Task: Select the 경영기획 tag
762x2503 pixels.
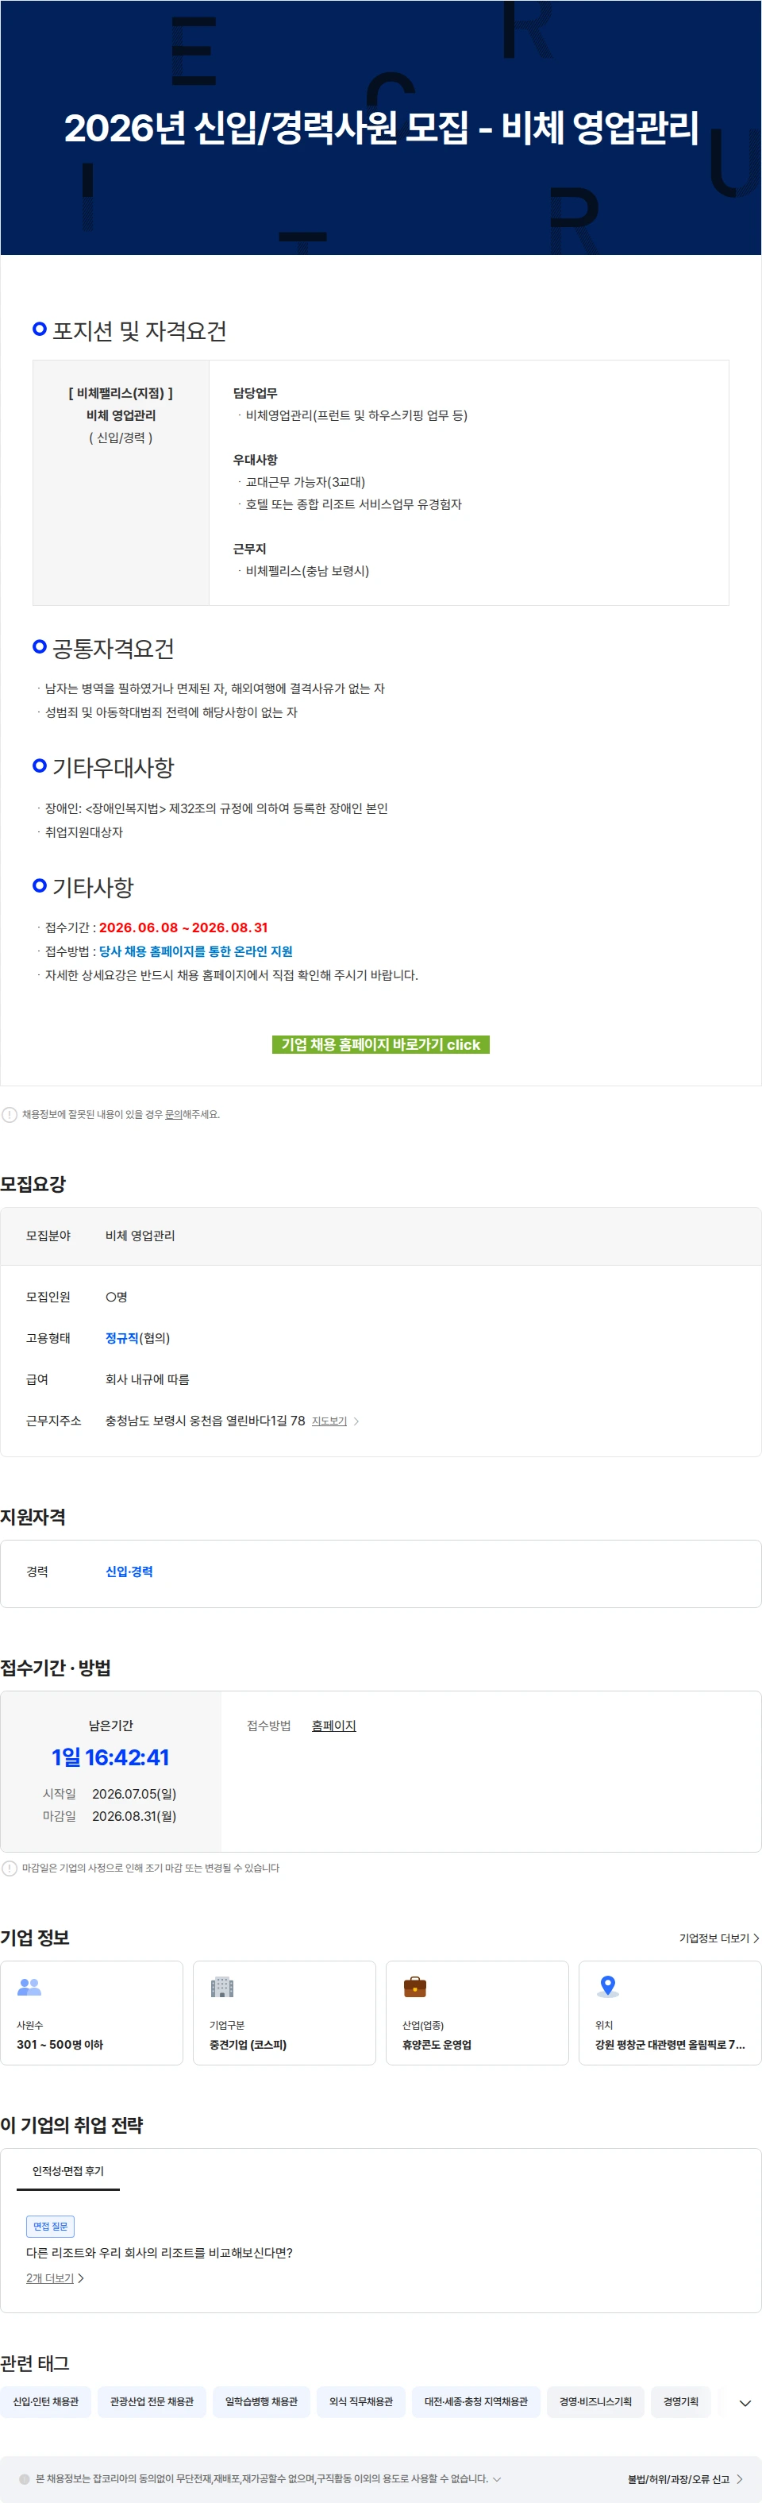Action: (680, 2401)
